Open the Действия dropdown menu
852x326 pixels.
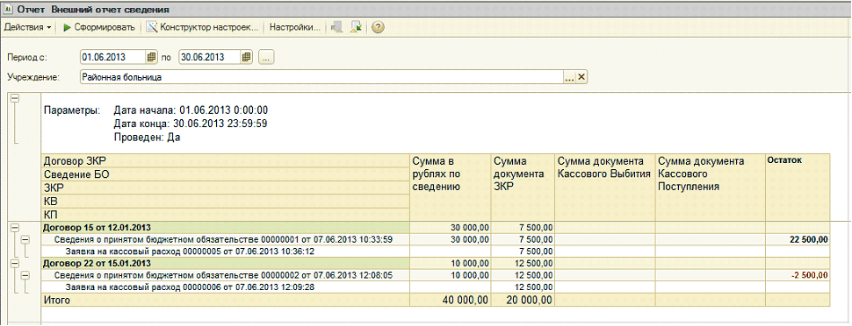coord(28,27)
